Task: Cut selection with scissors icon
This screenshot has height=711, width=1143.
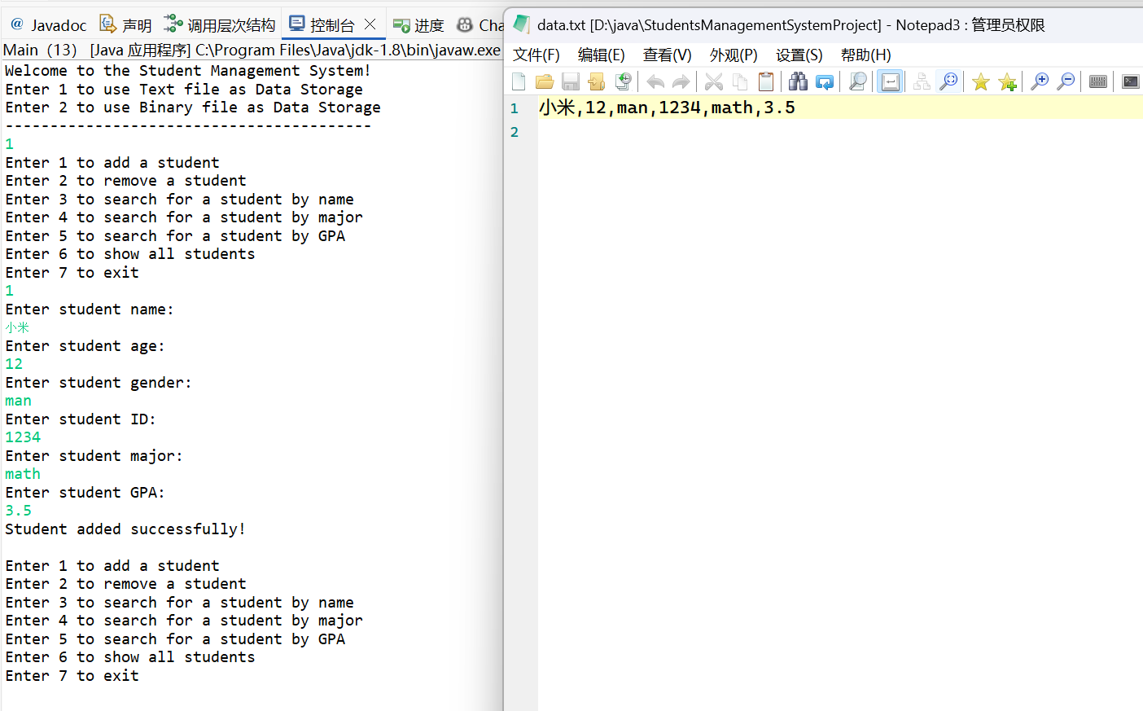Action: pos(714,81)
